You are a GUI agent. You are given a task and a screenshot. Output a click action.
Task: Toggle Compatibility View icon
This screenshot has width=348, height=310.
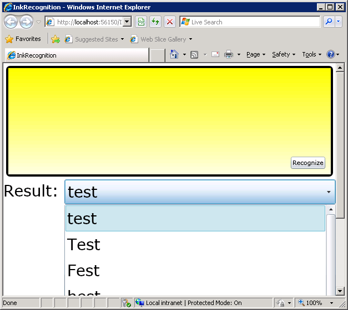click(x=141, y=22)
